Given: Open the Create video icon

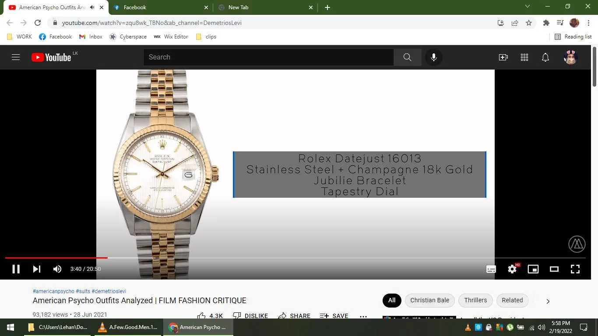Looking at the screenshot, I should click(503, 57).
